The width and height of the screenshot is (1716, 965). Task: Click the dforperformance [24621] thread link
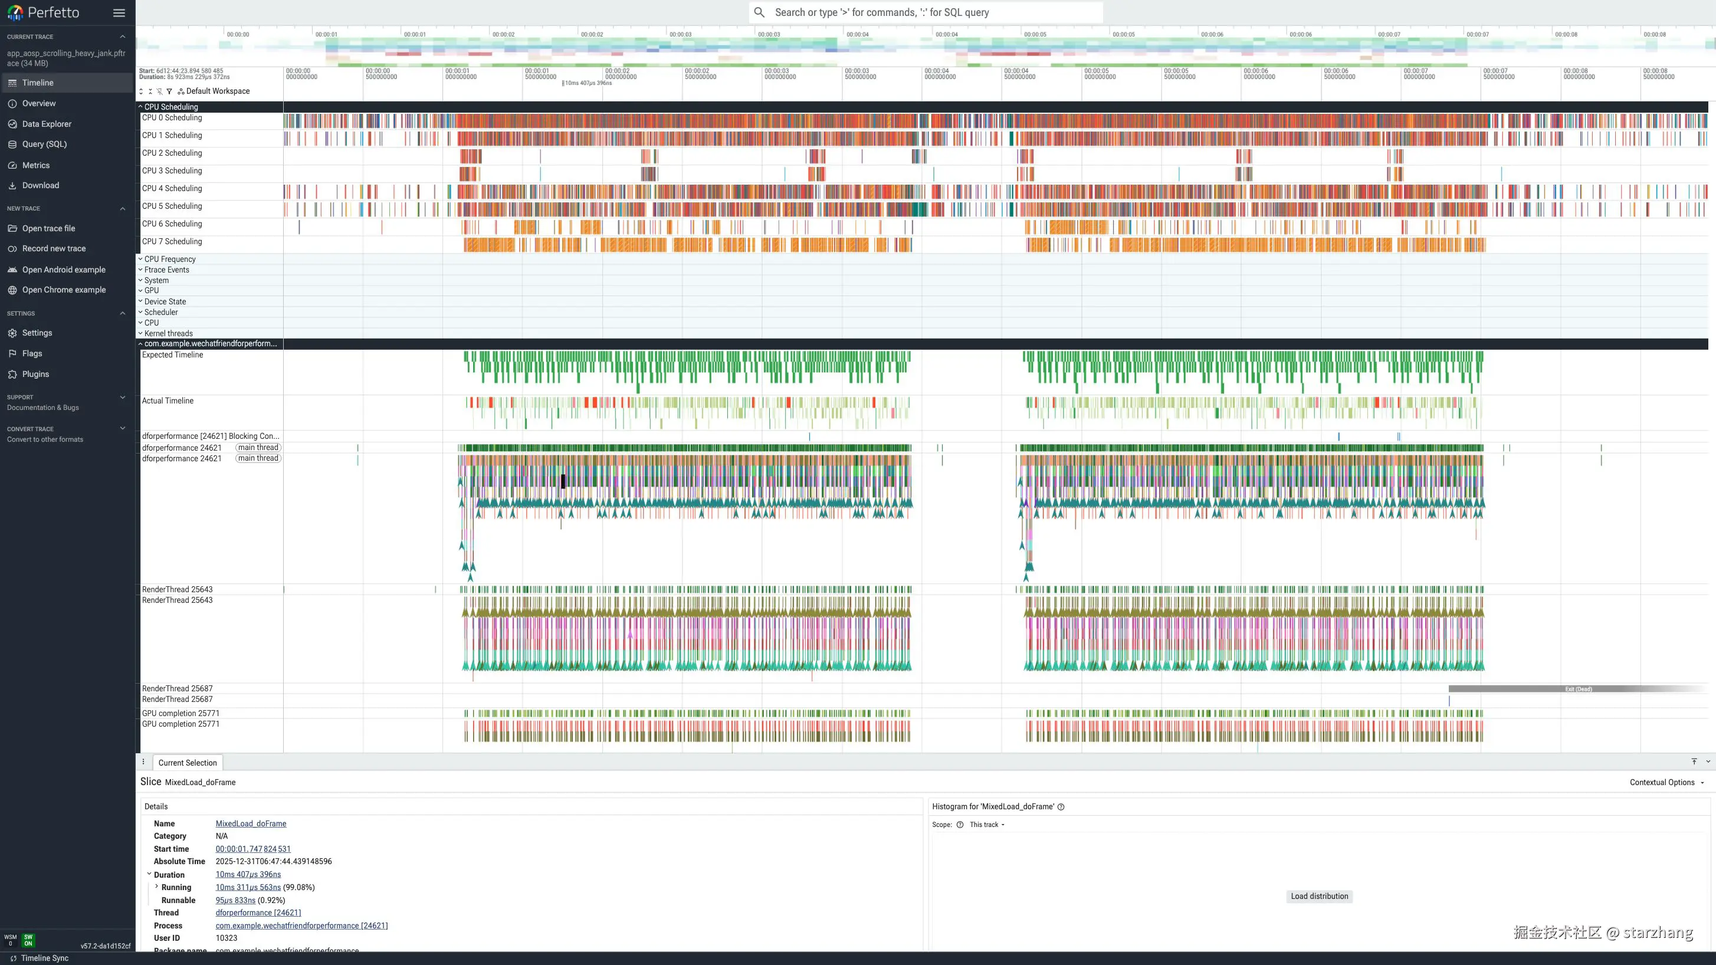point(258,913)
